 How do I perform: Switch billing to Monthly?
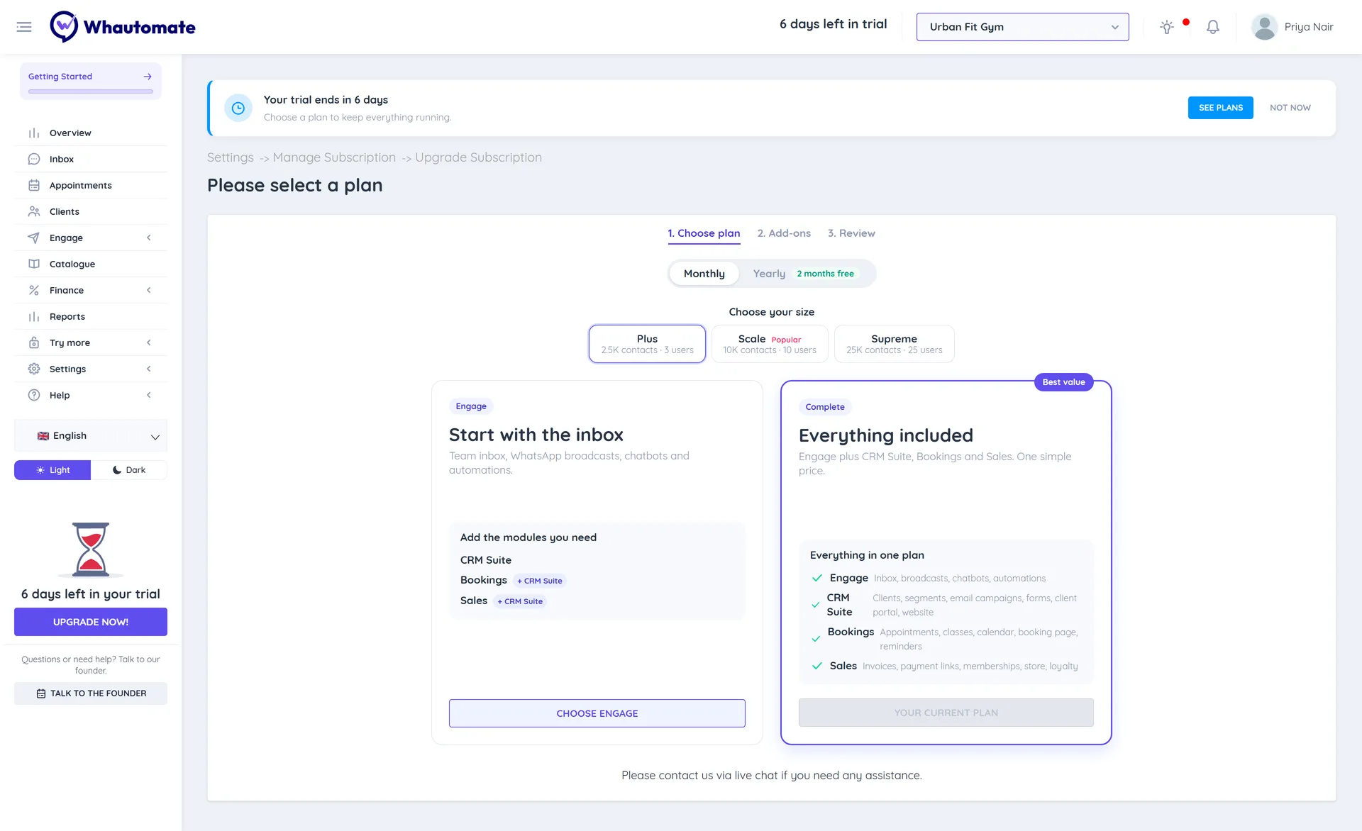point(704,274)
